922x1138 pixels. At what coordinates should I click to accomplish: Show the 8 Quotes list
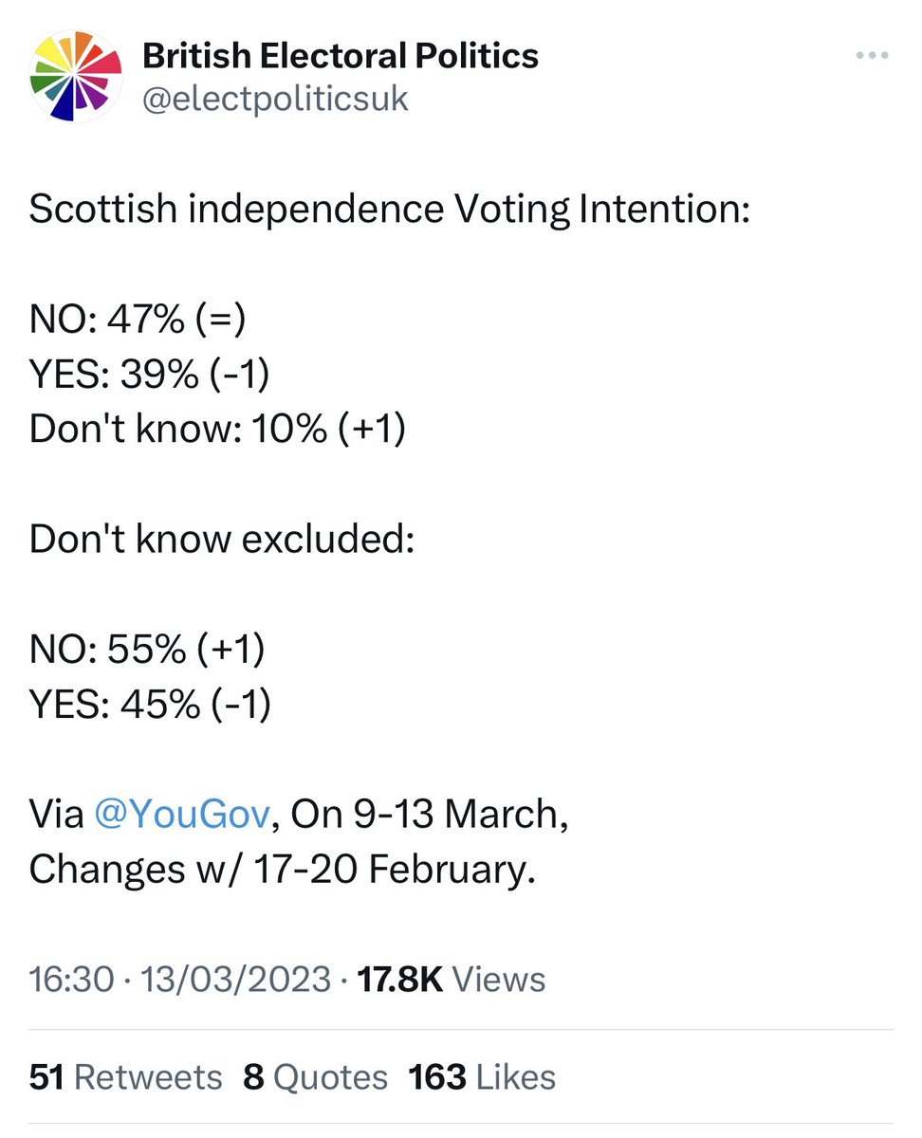315,1077
